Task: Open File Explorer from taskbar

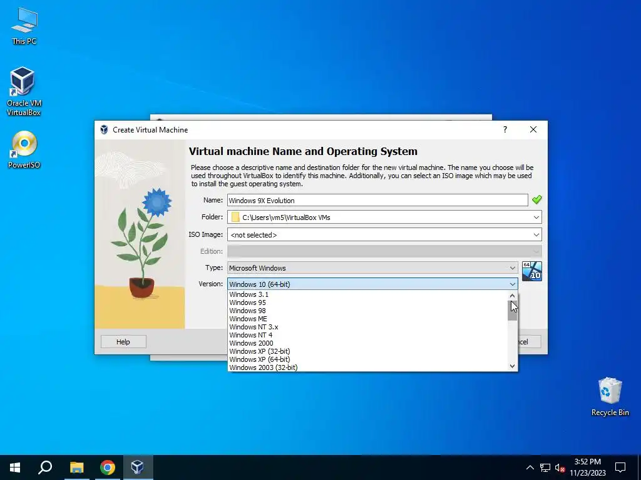Action: tap(76, 467)
